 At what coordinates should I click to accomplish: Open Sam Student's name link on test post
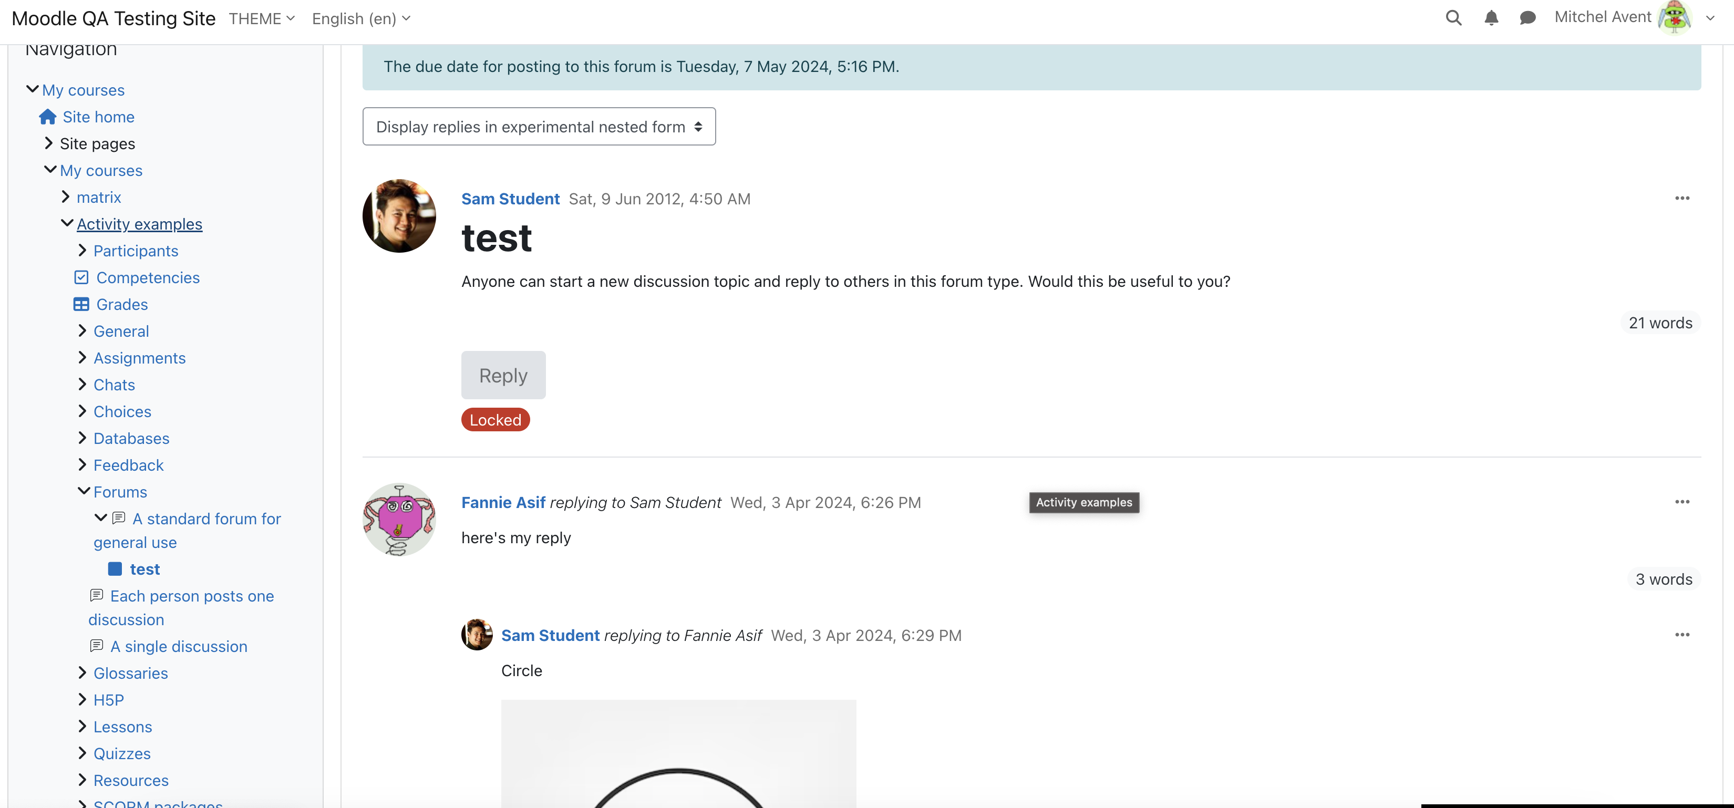(x=510, y=199)
